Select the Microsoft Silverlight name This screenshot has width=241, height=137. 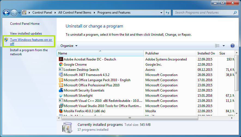(x=78, y=96)
